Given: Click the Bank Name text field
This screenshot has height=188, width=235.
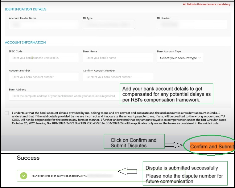Looking at the screenshot, I should pyautogui.click(x=118, y=58).
